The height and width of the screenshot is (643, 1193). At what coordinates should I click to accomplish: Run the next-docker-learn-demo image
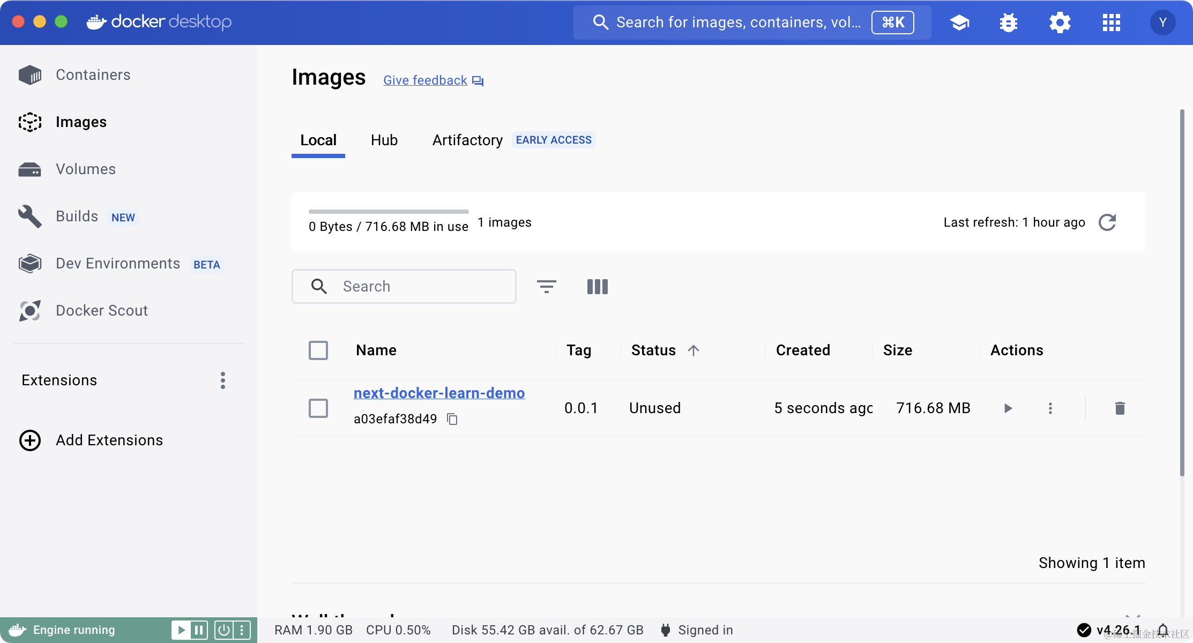click(x=1008, y=408)
